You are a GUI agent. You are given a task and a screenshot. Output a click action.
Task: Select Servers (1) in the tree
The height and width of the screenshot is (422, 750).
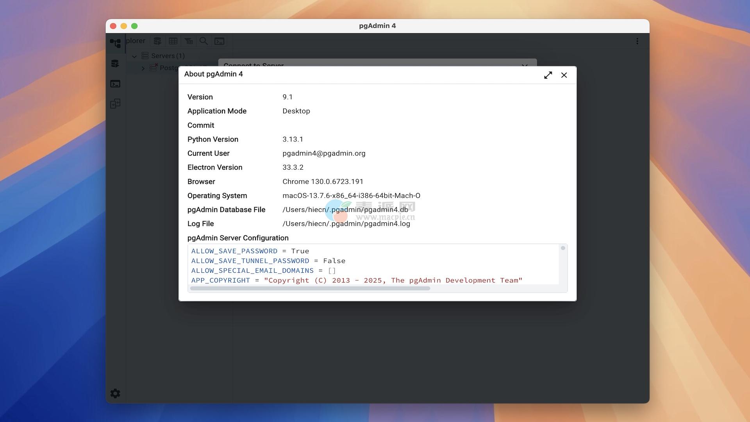tap(168, 56)
